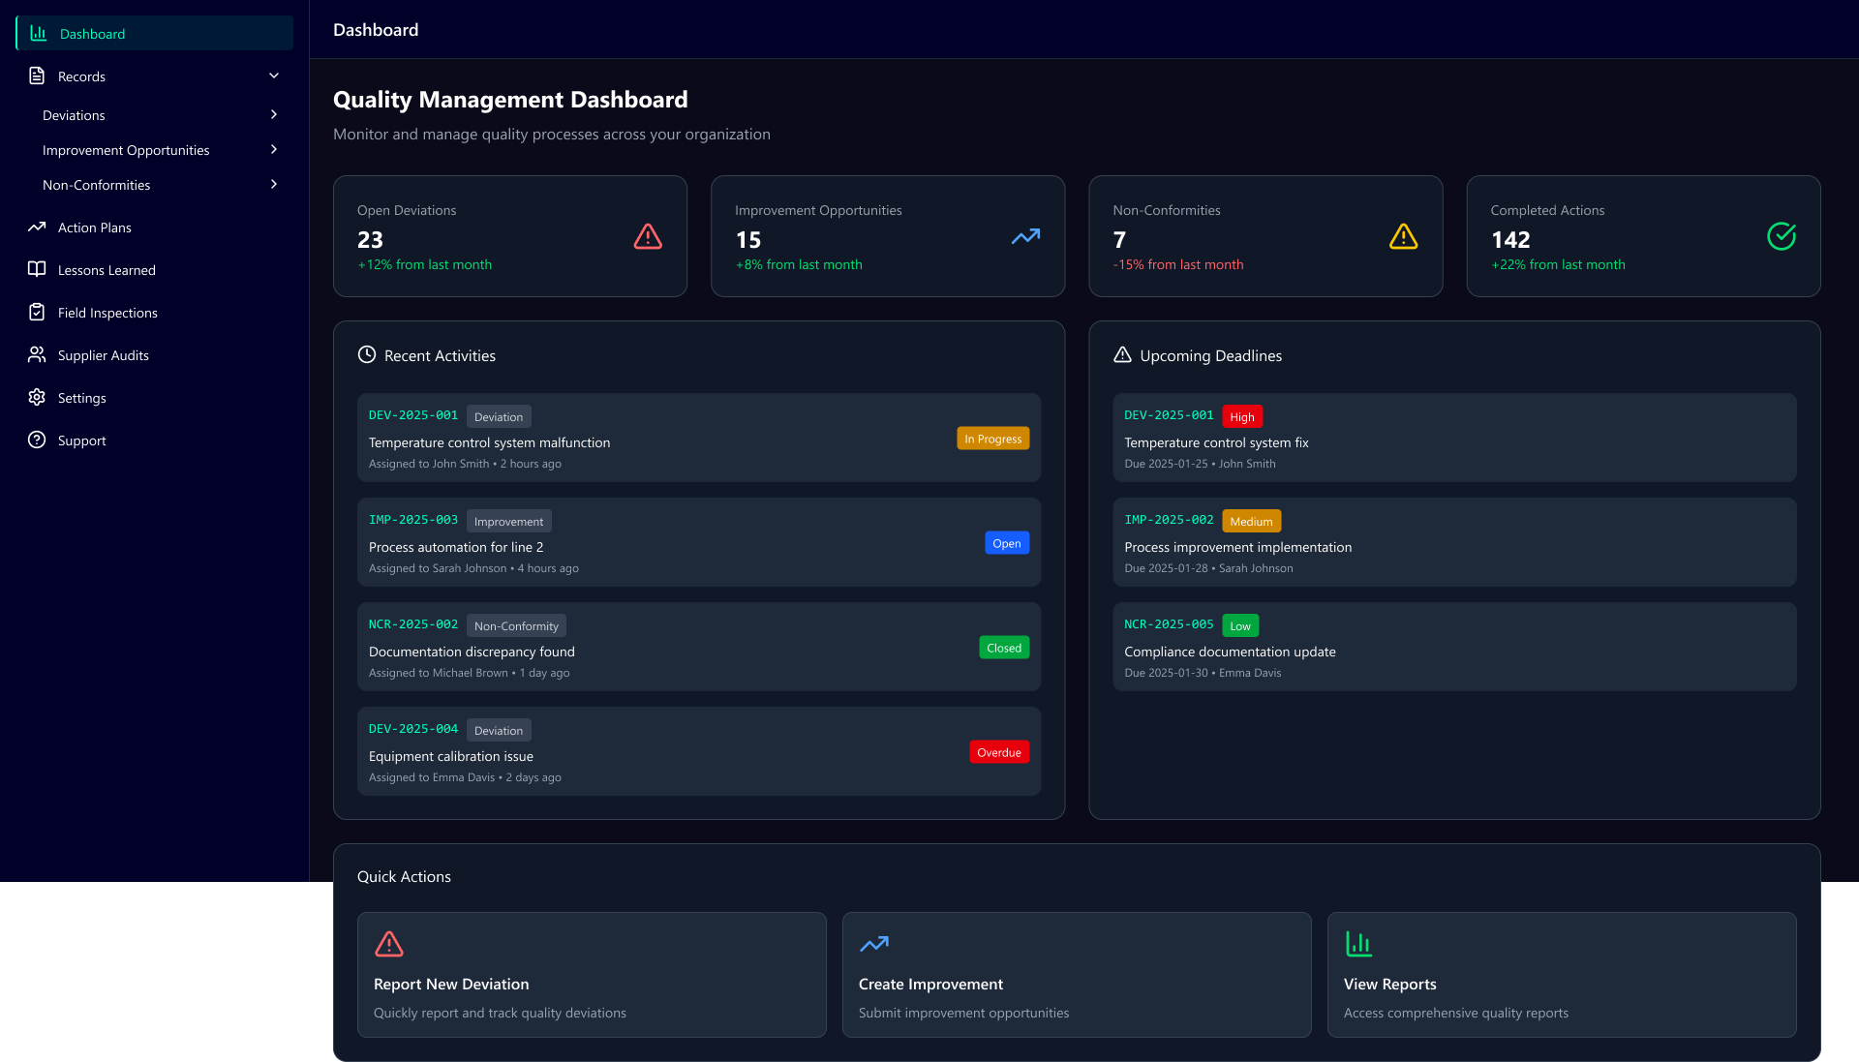Click the red High priority badge
The width and height of the screenshot is (1859, 1062).
point(1242,416)
